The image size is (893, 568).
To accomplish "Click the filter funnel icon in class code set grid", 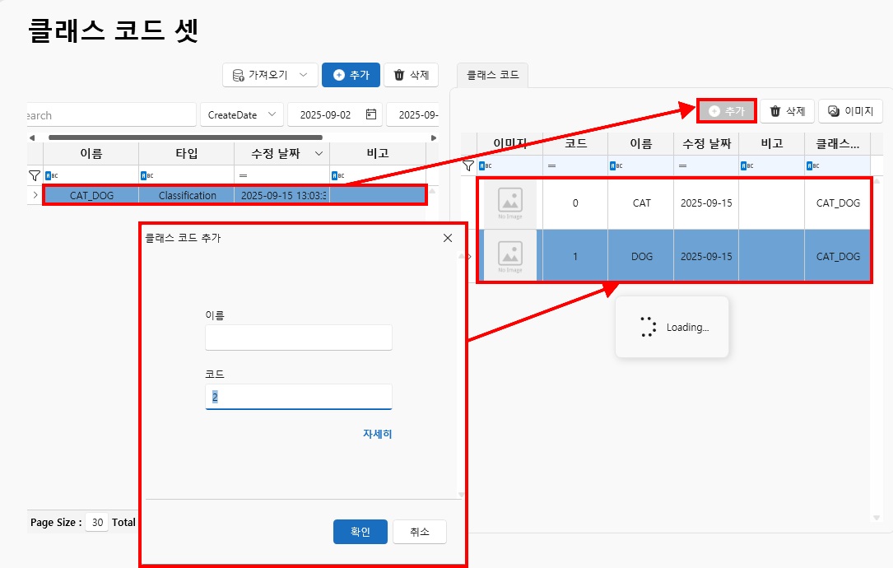I will click(x=34, y=175).
